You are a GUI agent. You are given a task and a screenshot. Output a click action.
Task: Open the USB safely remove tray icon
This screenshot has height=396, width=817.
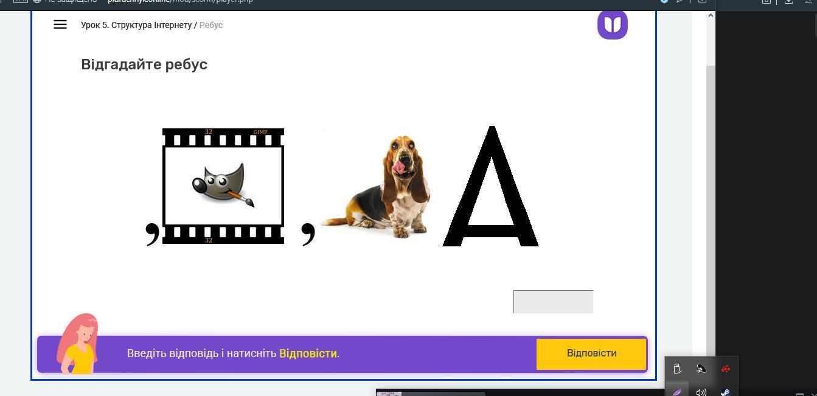[677, 369]
